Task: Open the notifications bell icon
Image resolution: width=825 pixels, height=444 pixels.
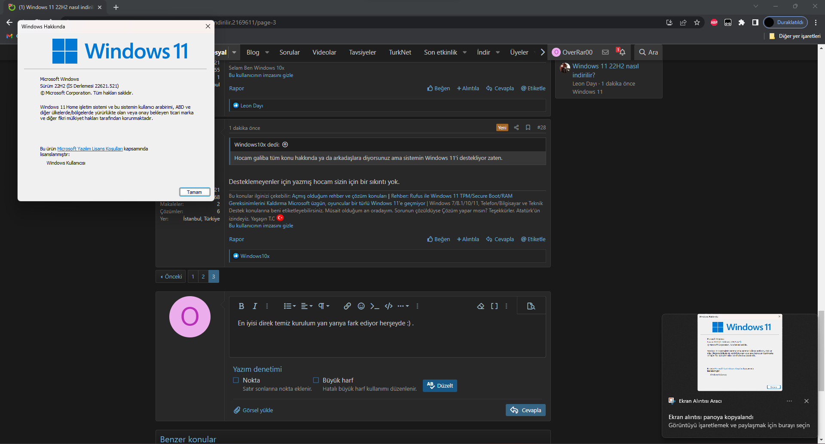Action: [x=621, y=52]
